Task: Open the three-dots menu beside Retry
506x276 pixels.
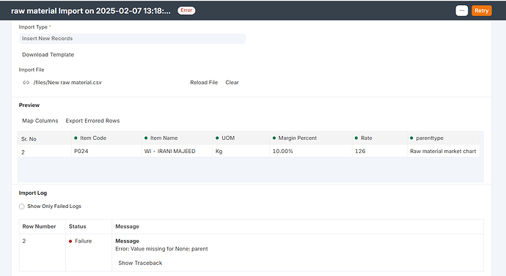Action: tap(461, 11)
